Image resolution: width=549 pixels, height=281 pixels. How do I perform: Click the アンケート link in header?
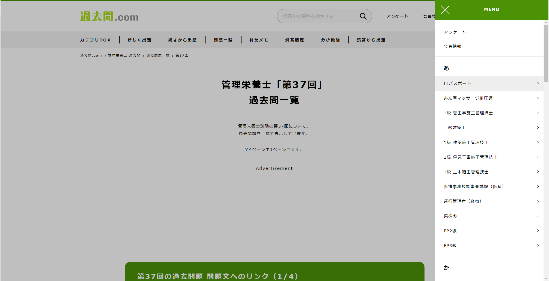397,16
